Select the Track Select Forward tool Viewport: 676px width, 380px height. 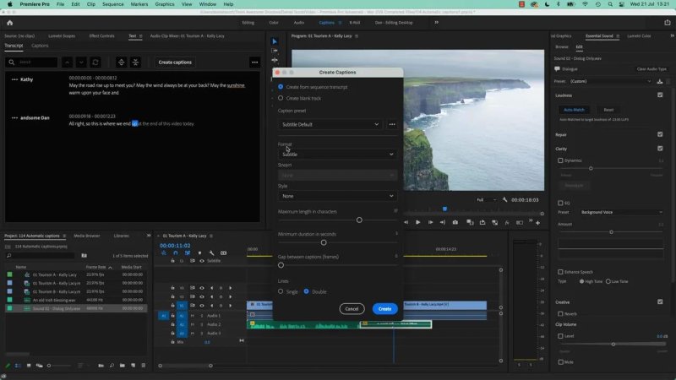274,51
